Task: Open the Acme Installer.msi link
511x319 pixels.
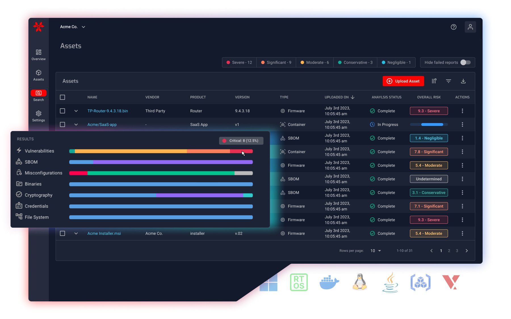Action: click(x=104, y=233)
